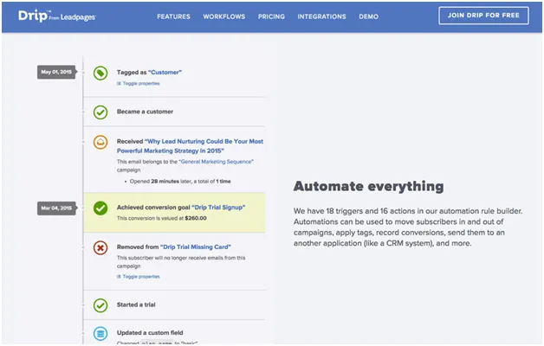The height and width of the screenshot is (346, 544).
Task: Click the checkmark icon beside Started a trial
Action: tap(100, 305)
